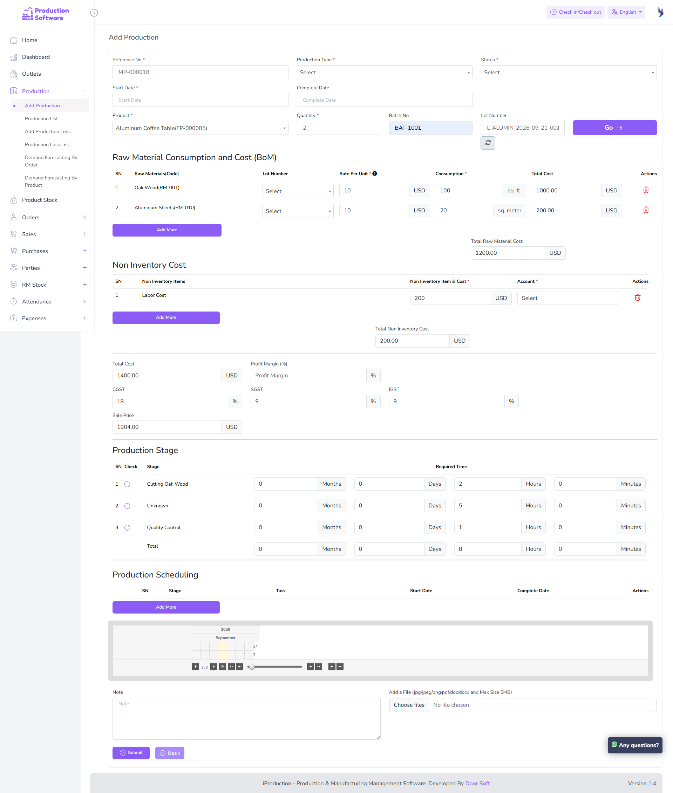This screenshot has height=793, width=673.
Task: Zoom in the Gantt chart with plus
Action: click(x=332, y=666)
